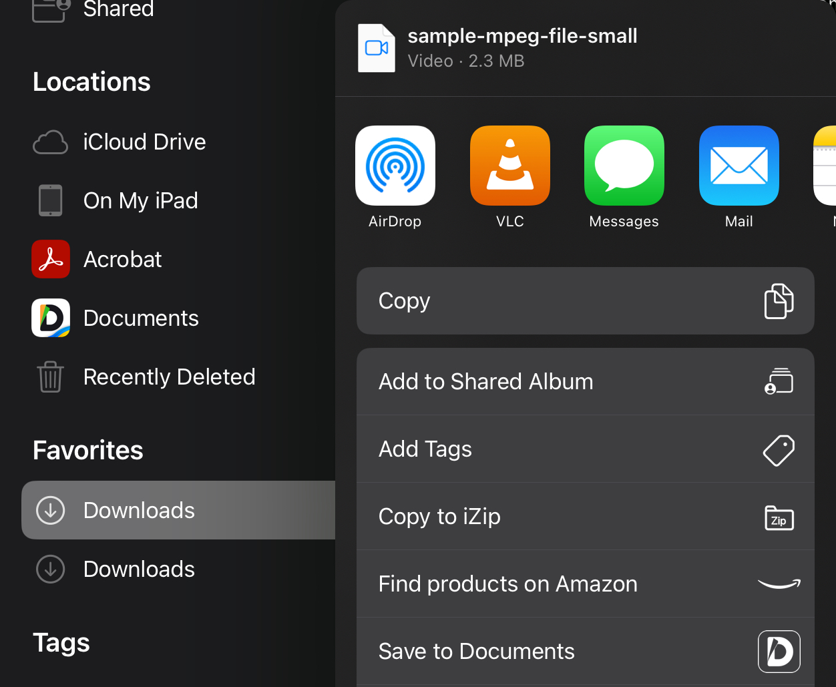Screen dimensions: 836x687
Task: Open the Shared section in sidebar
Action: point(178,11)
